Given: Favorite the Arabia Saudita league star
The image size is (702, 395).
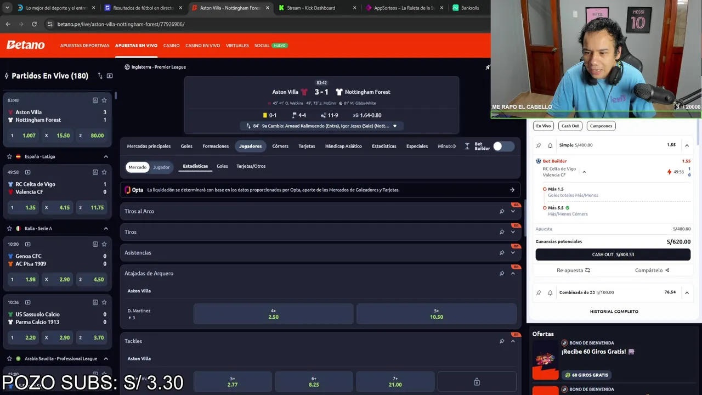Looking at the screenshot, I should pos(9,359).
